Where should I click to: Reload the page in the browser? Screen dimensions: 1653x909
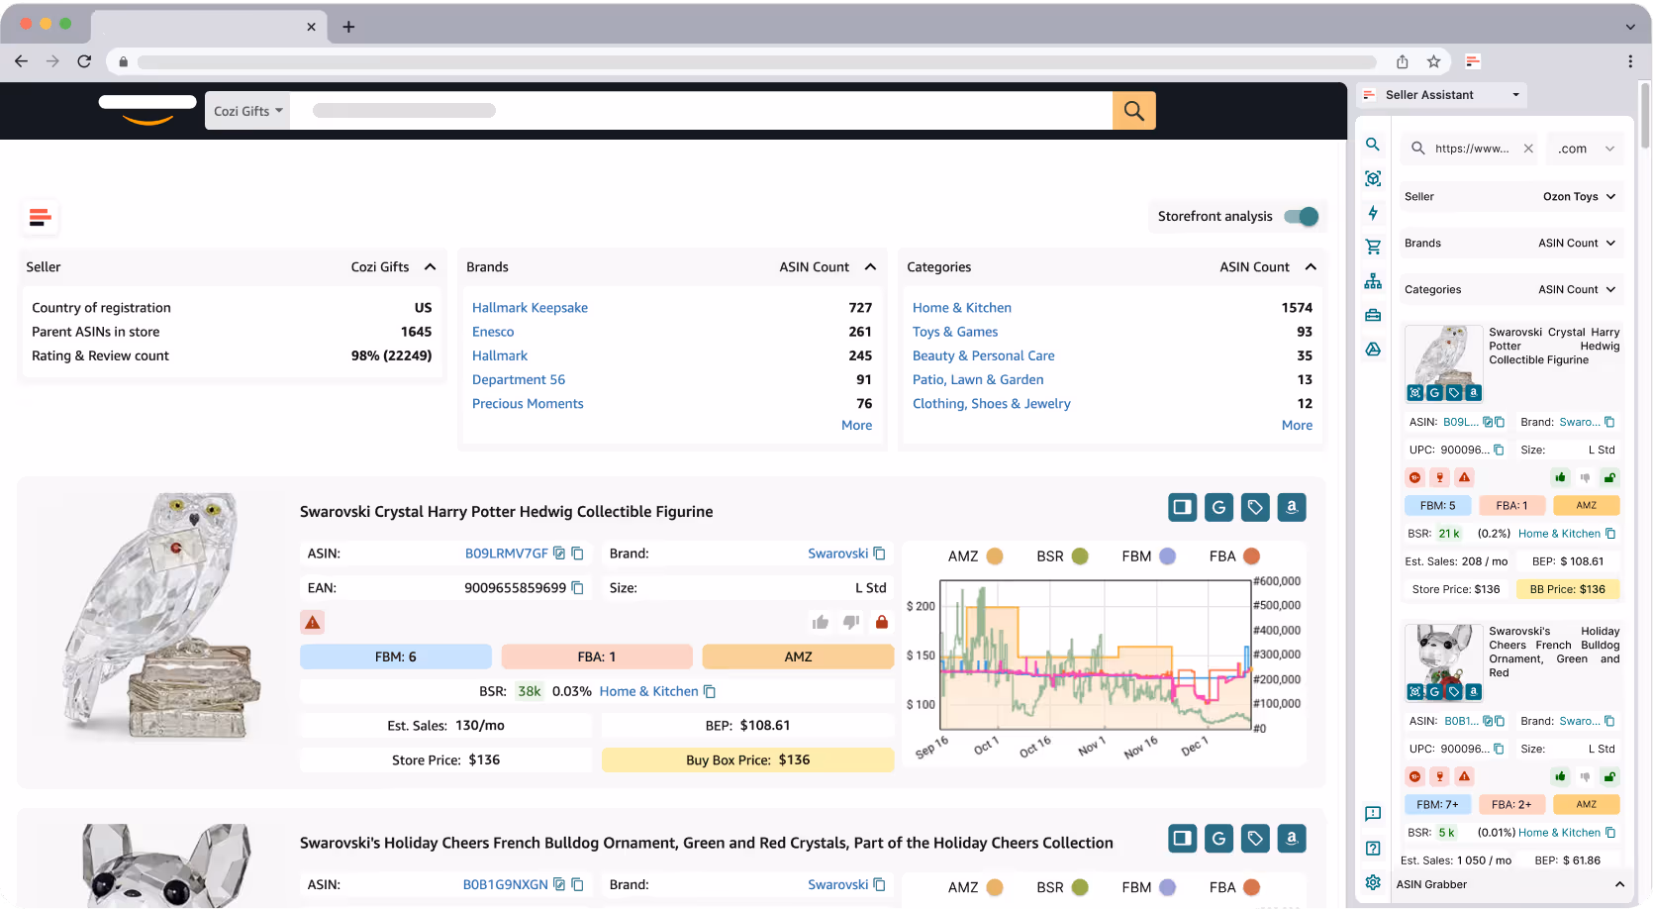tap(84, 61)
